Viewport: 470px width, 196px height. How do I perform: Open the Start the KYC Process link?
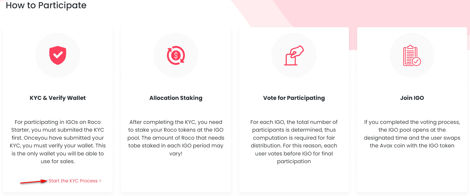click(73, 181)
